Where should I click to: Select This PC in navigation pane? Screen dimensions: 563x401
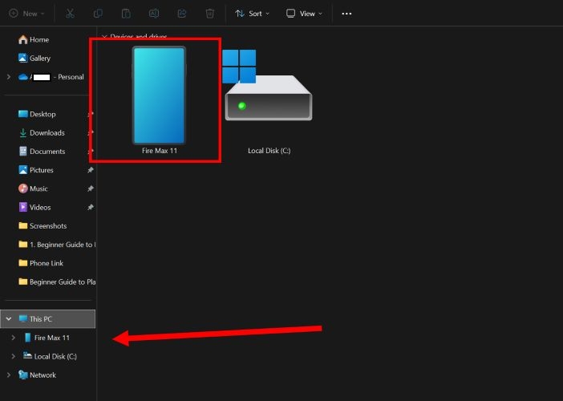48,318
